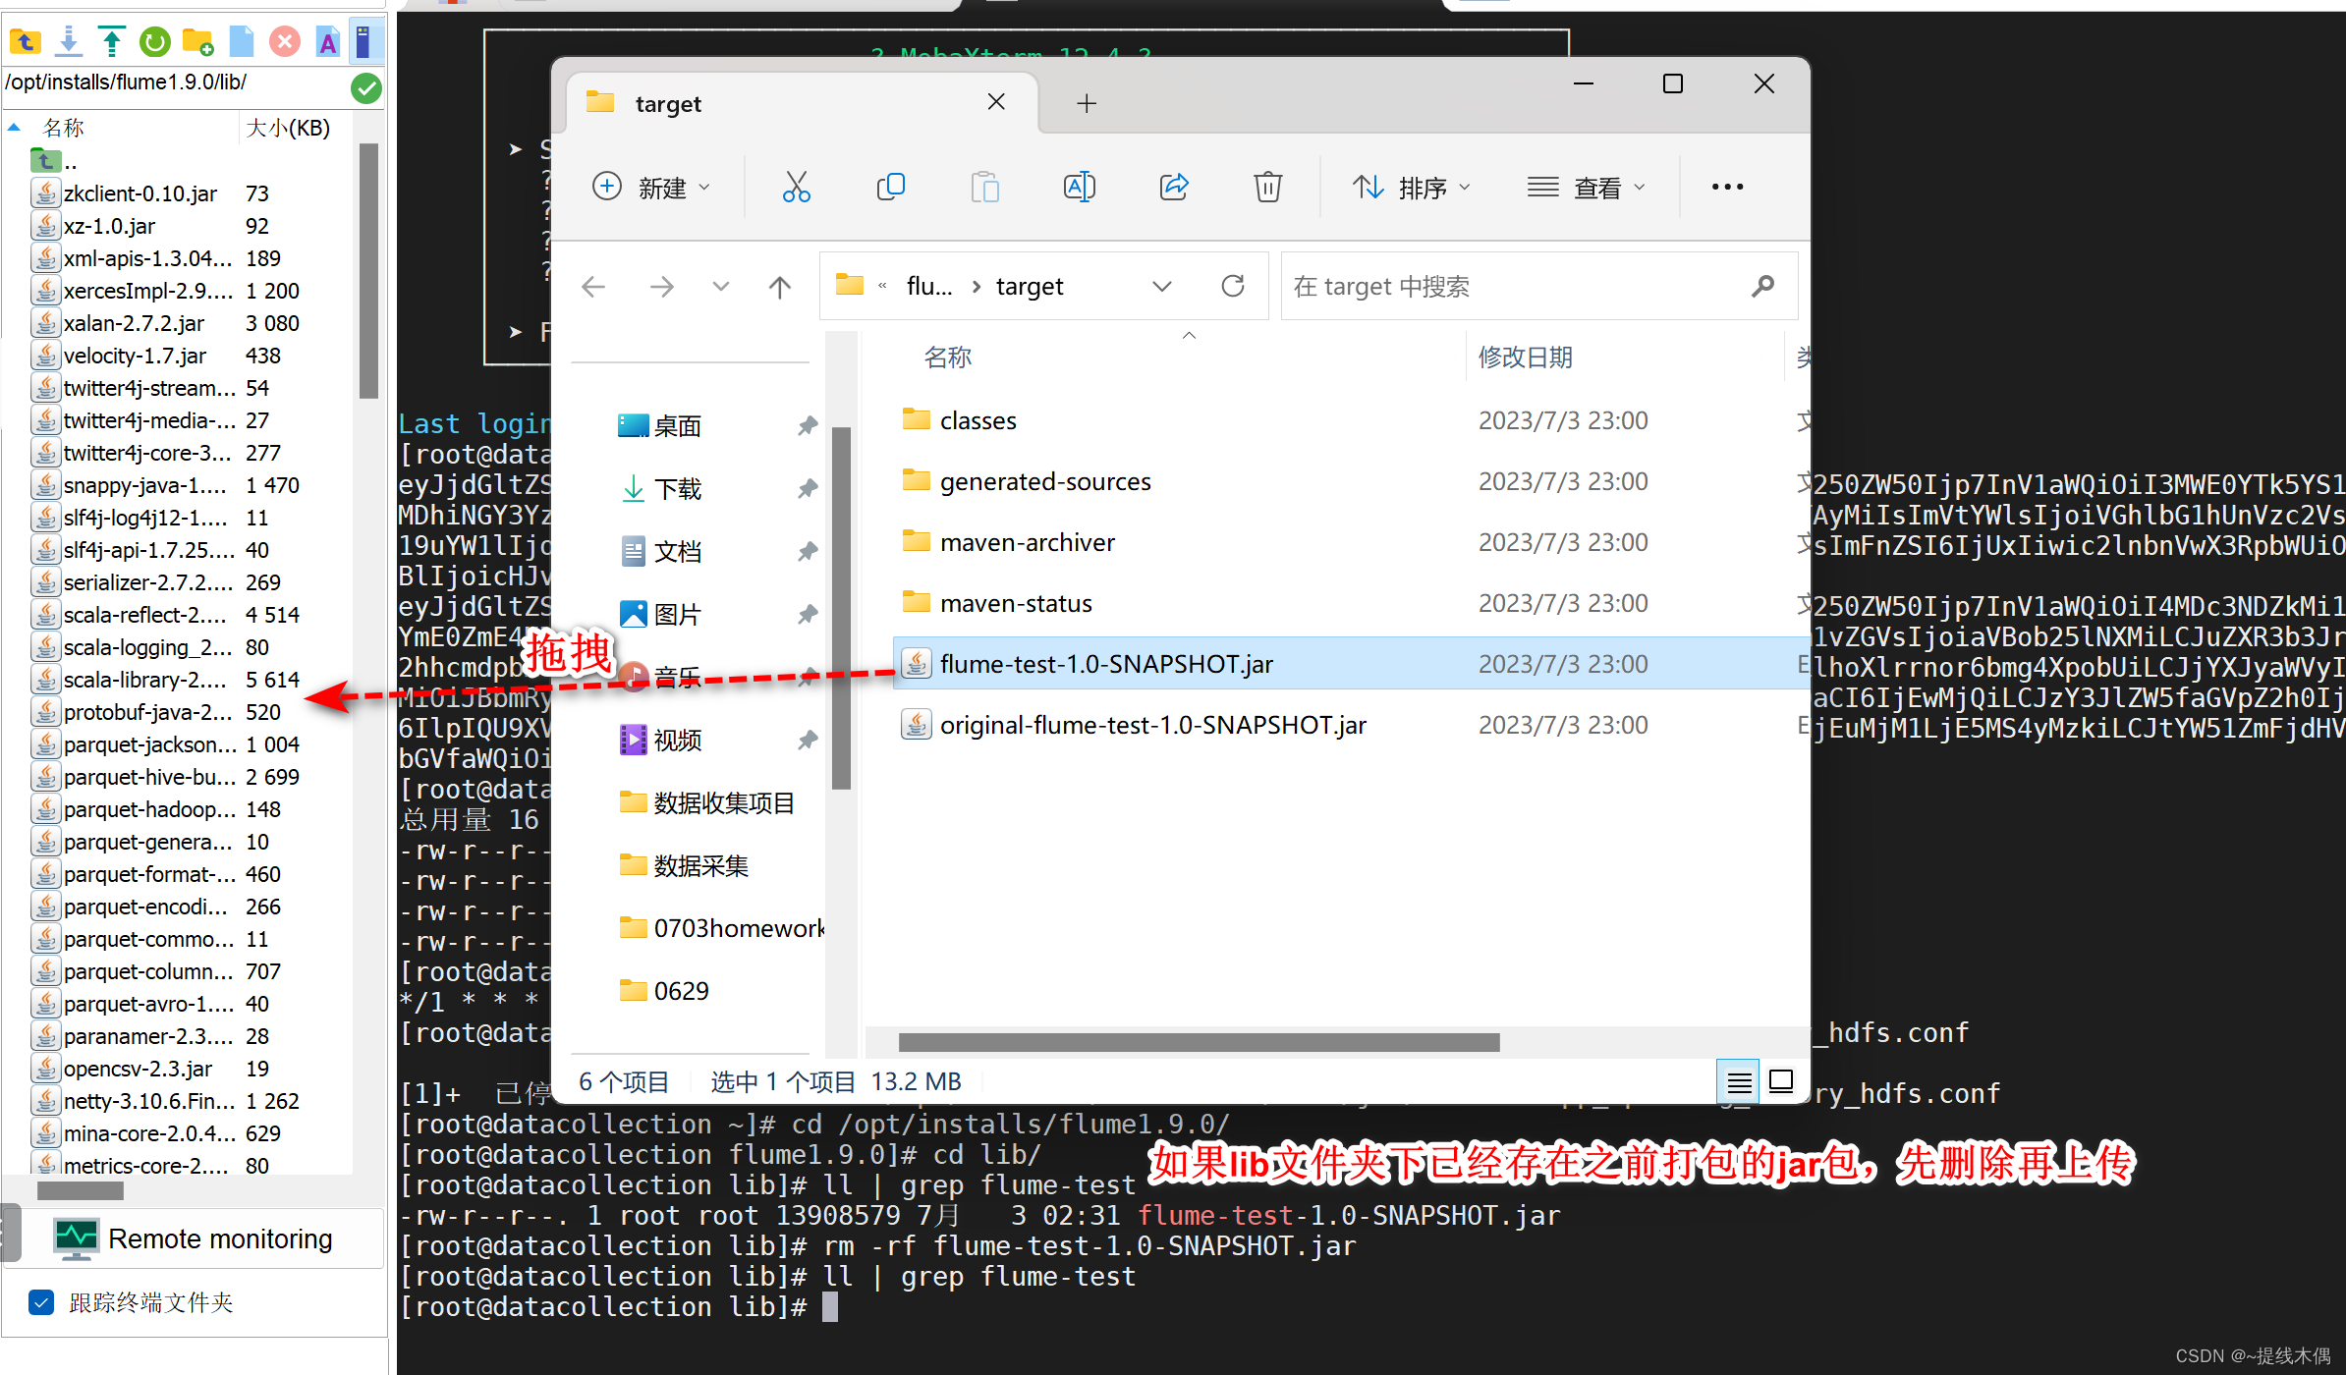Expand the hidden breadcrumb path chevron
This screenshot has height=1375, width=2346.
pos(882,287)
